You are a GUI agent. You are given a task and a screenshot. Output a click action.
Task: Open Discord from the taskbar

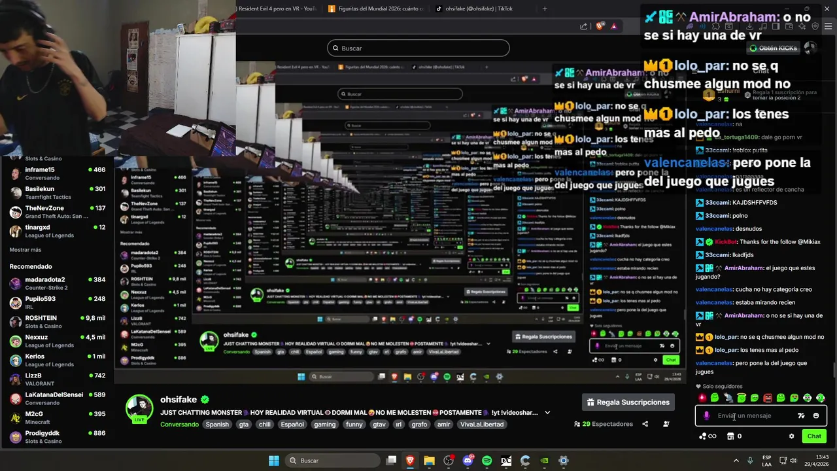468,461
